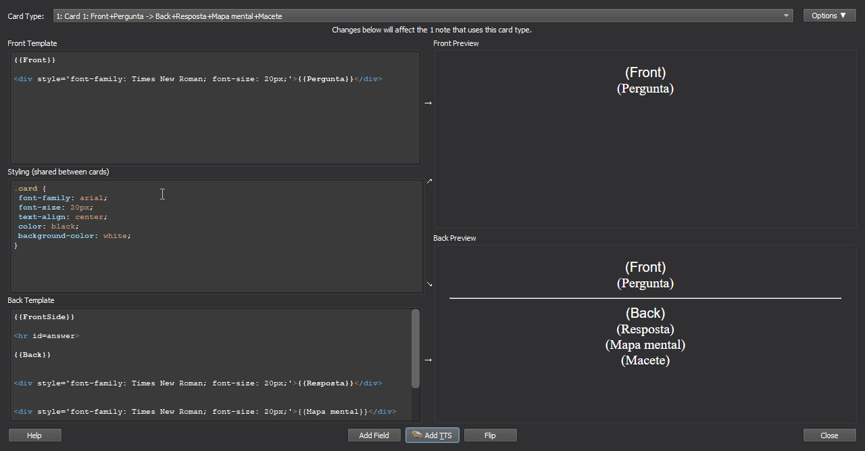
Task: Click the "Styling (shared between cards)" label
Action: click(x=58, y=172)
